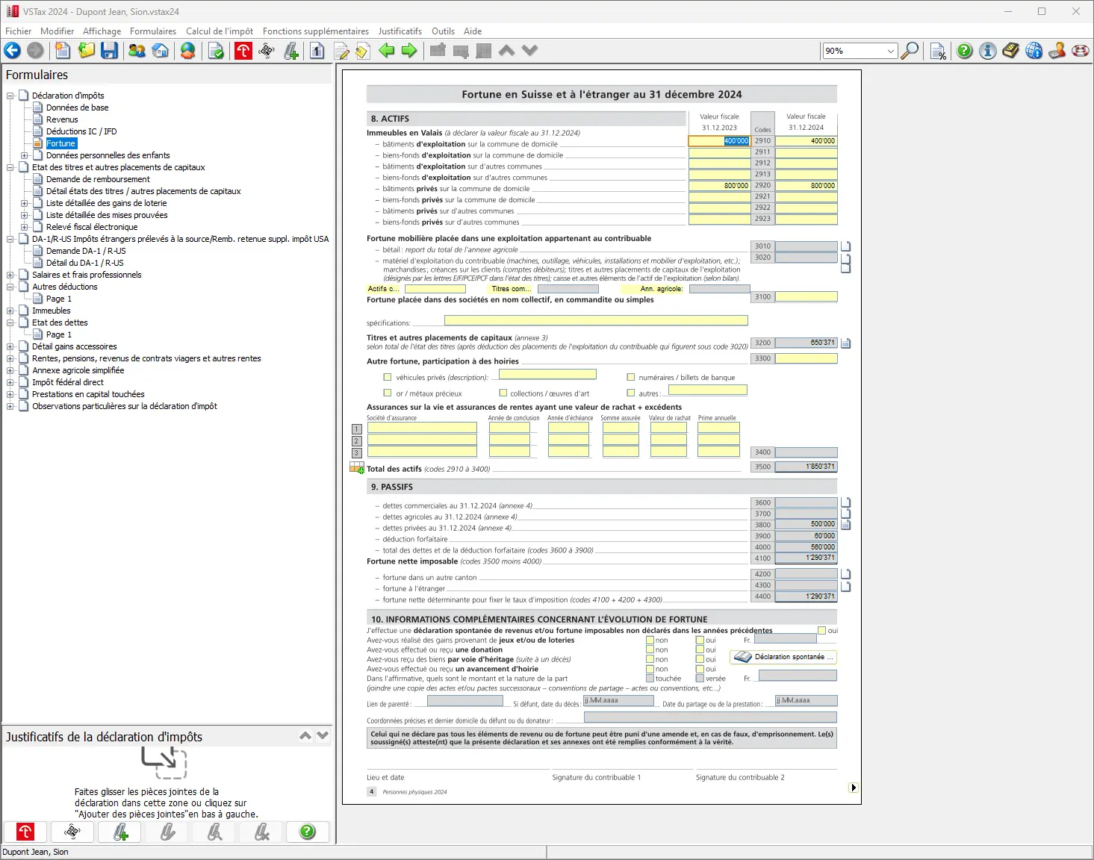Save the file with the floppy disk icon
1094x860 pixels.
click(110, 51)
